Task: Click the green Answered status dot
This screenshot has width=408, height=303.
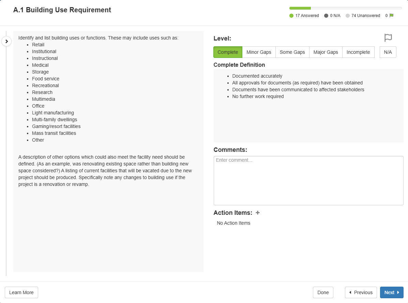Action: 291,16
